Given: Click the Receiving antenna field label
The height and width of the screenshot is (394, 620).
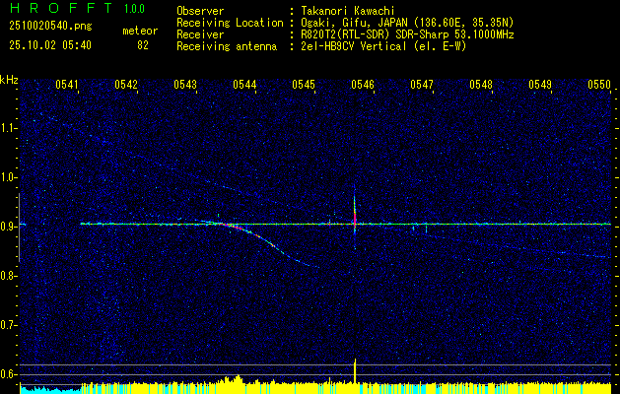Looking at the screenshot, I should click(227, 46).
